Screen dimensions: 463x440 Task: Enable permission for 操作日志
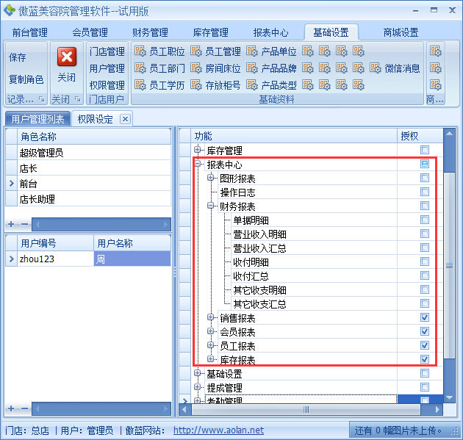(425, 192)
